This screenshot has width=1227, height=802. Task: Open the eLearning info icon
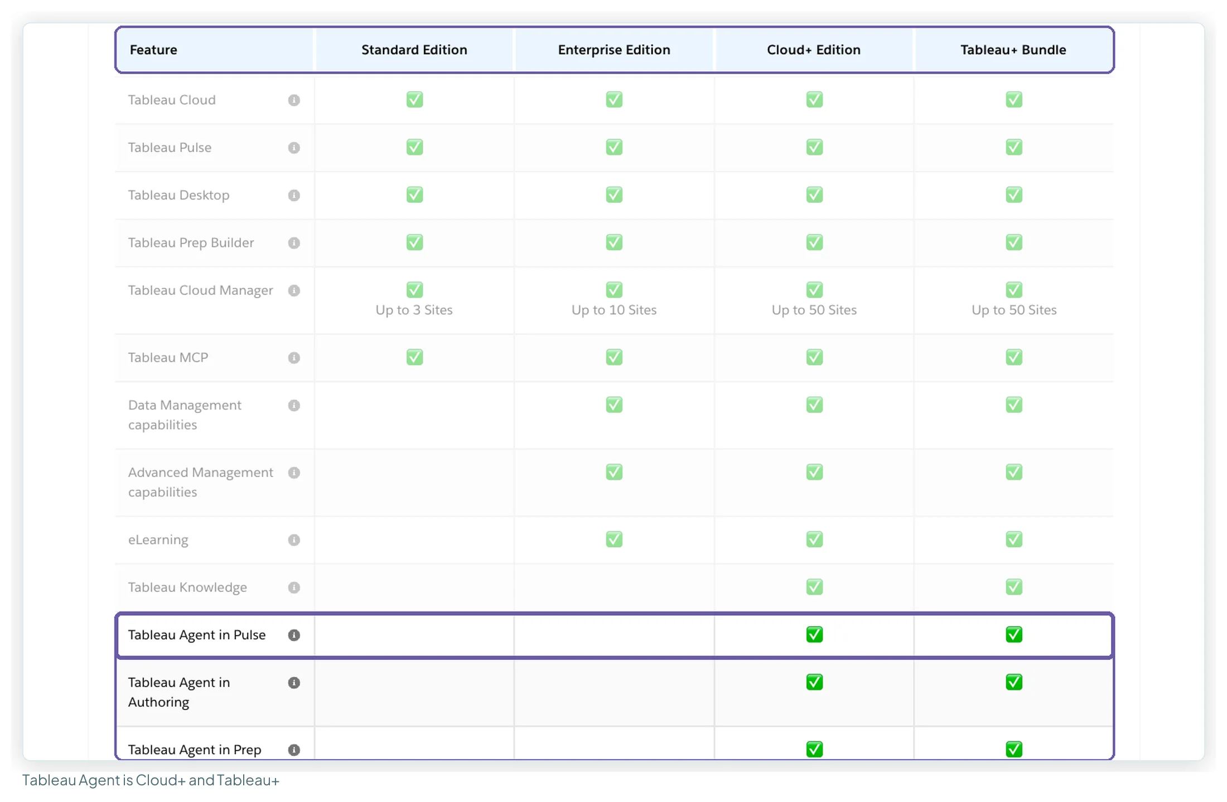[x=294, y=540]
